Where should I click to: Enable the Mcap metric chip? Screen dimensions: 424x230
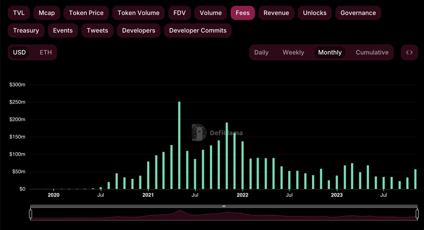(x=47, y=13)
